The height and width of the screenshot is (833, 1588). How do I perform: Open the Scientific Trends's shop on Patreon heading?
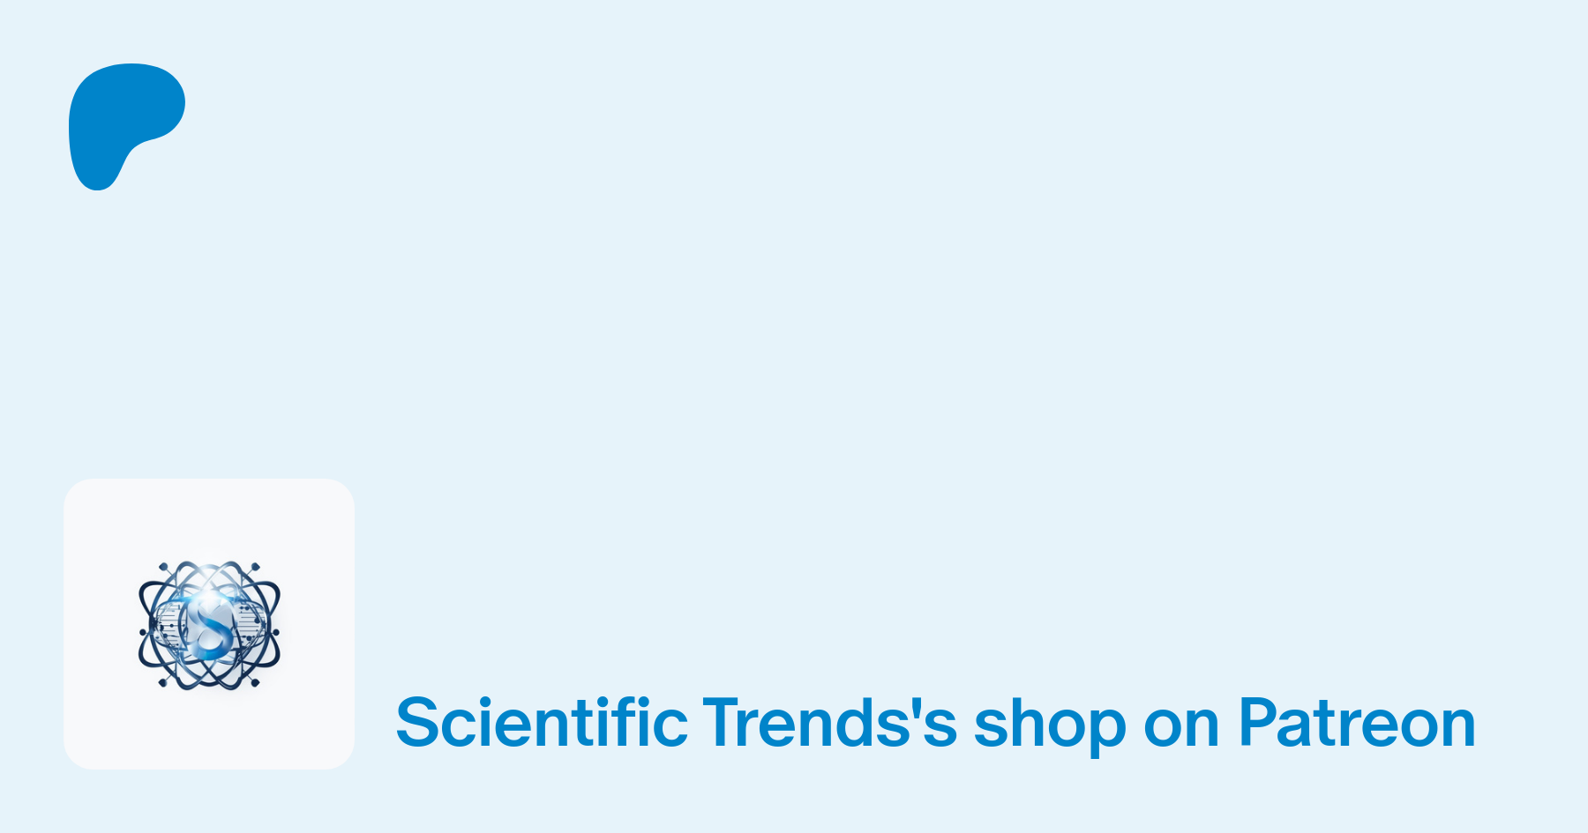pyautogui.click(x=935, y=723)
